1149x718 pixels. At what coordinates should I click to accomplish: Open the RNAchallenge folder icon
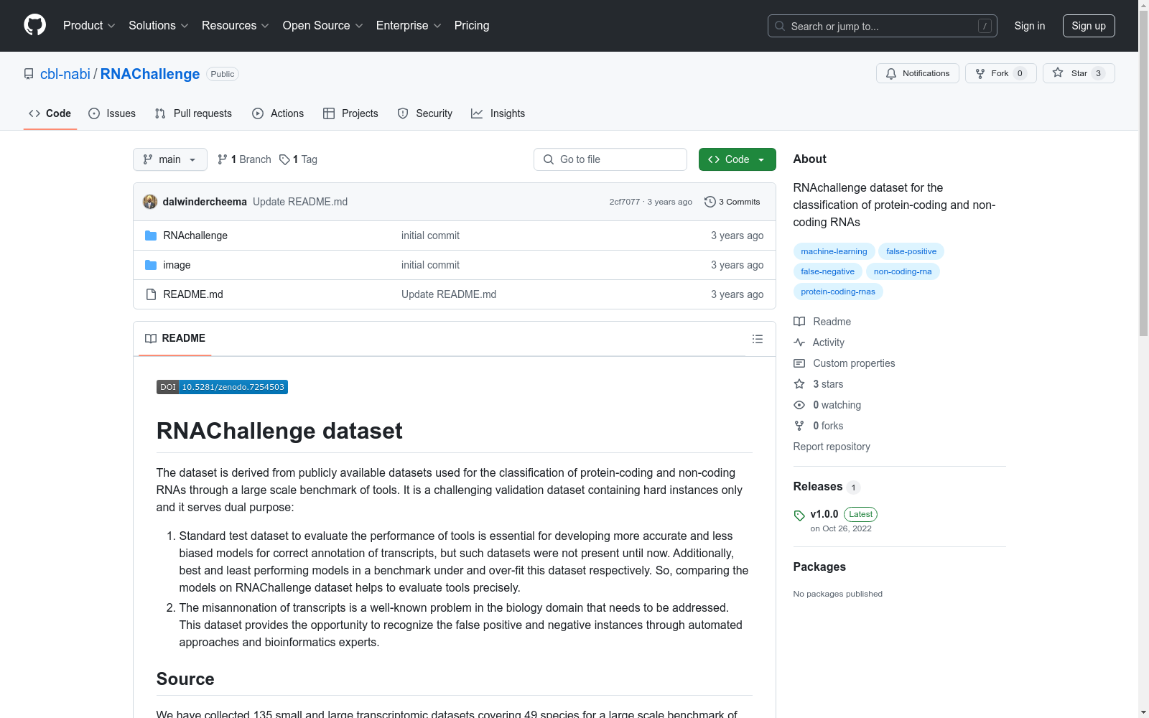tap(151, 236)
